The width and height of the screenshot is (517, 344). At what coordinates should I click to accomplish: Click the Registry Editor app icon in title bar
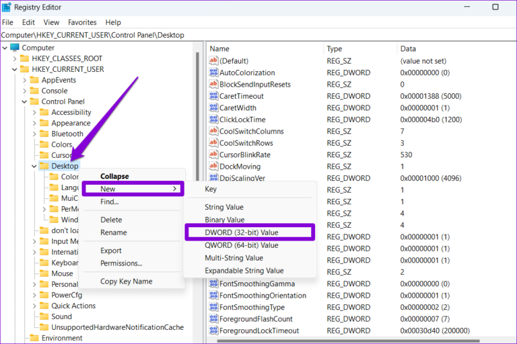(x=7, y=9)
